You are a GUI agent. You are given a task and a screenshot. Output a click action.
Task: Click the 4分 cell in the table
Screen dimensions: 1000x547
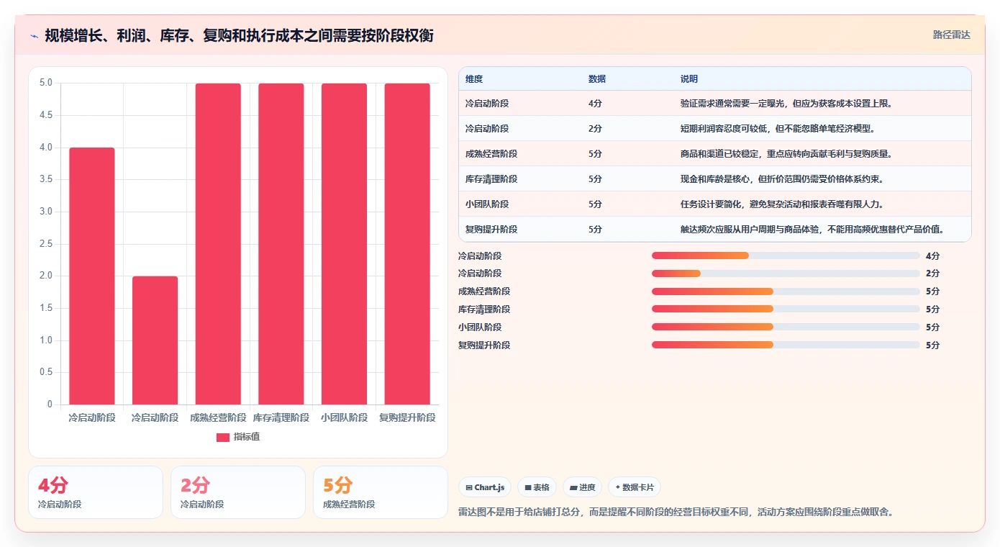(595, 104)
